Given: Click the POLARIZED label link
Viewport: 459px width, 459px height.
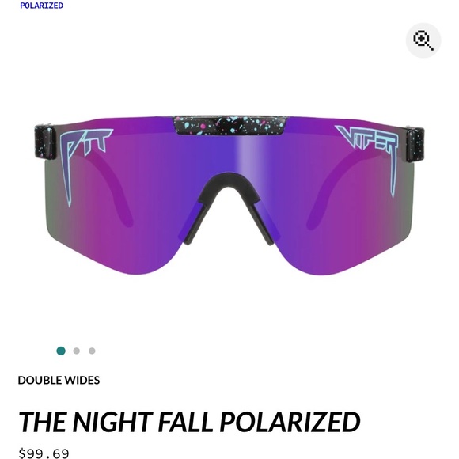Looking at the screenshot, I should pyautogui.click(x=42, y=6).
